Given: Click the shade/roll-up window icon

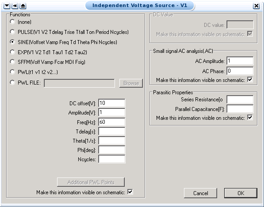Looking at the screenshot, I should tap(23, 6).
